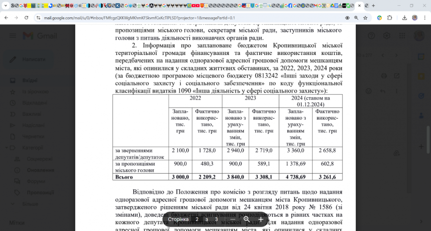Click the page scrollbar thumb
Screen dimensions: 431x231
(428, 140)
